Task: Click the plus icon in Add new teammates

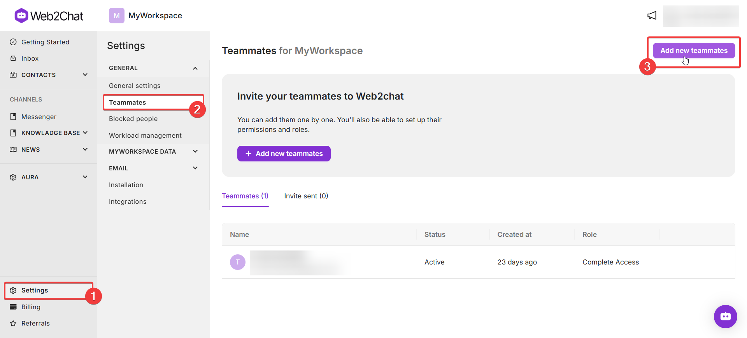Action: tap(249, 154)
